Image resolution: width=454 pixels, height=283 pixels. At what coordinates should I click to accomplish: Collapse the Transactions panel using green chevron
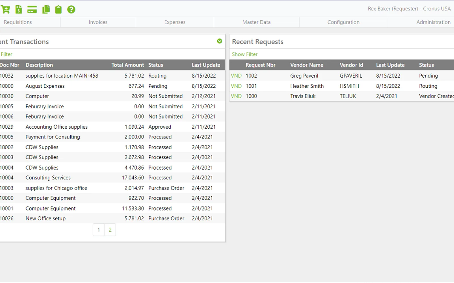click(x=219, y=41)
